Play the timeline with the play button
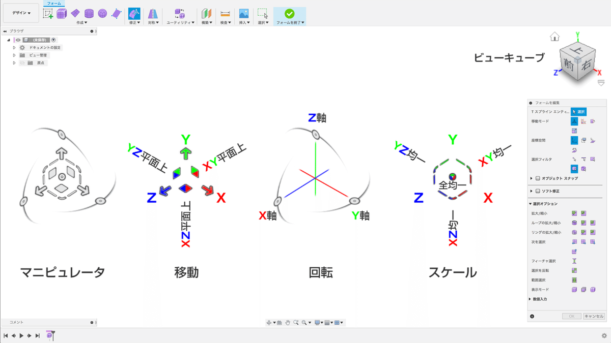611x343 pixels. tap(21, 336)
